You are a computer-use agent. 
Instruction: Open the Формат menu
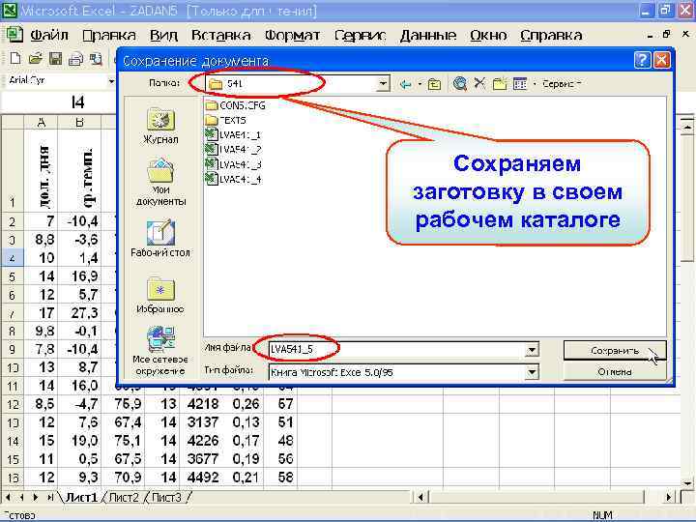point(292,35)
